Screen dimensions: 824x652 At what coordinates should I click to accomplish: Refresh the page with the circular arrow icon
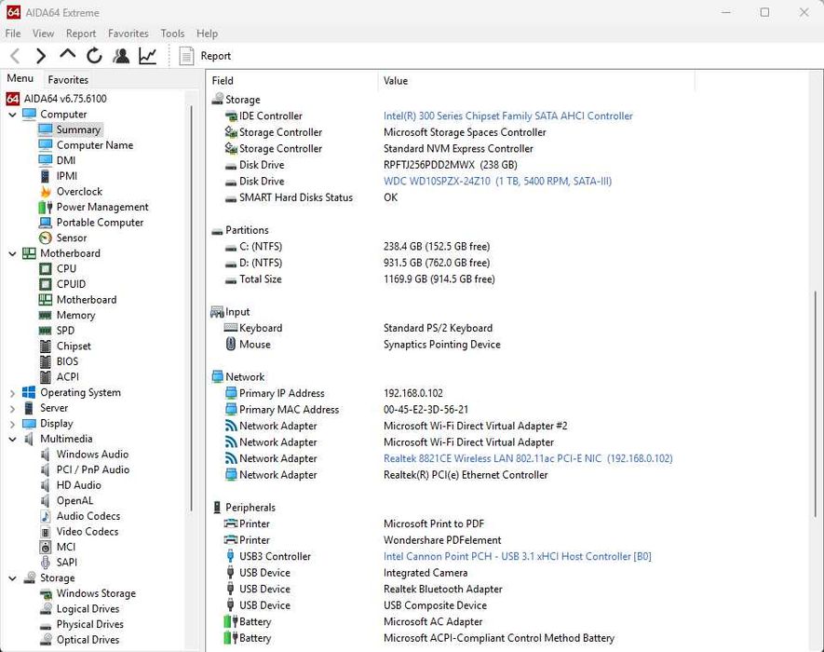click(95, 56)
